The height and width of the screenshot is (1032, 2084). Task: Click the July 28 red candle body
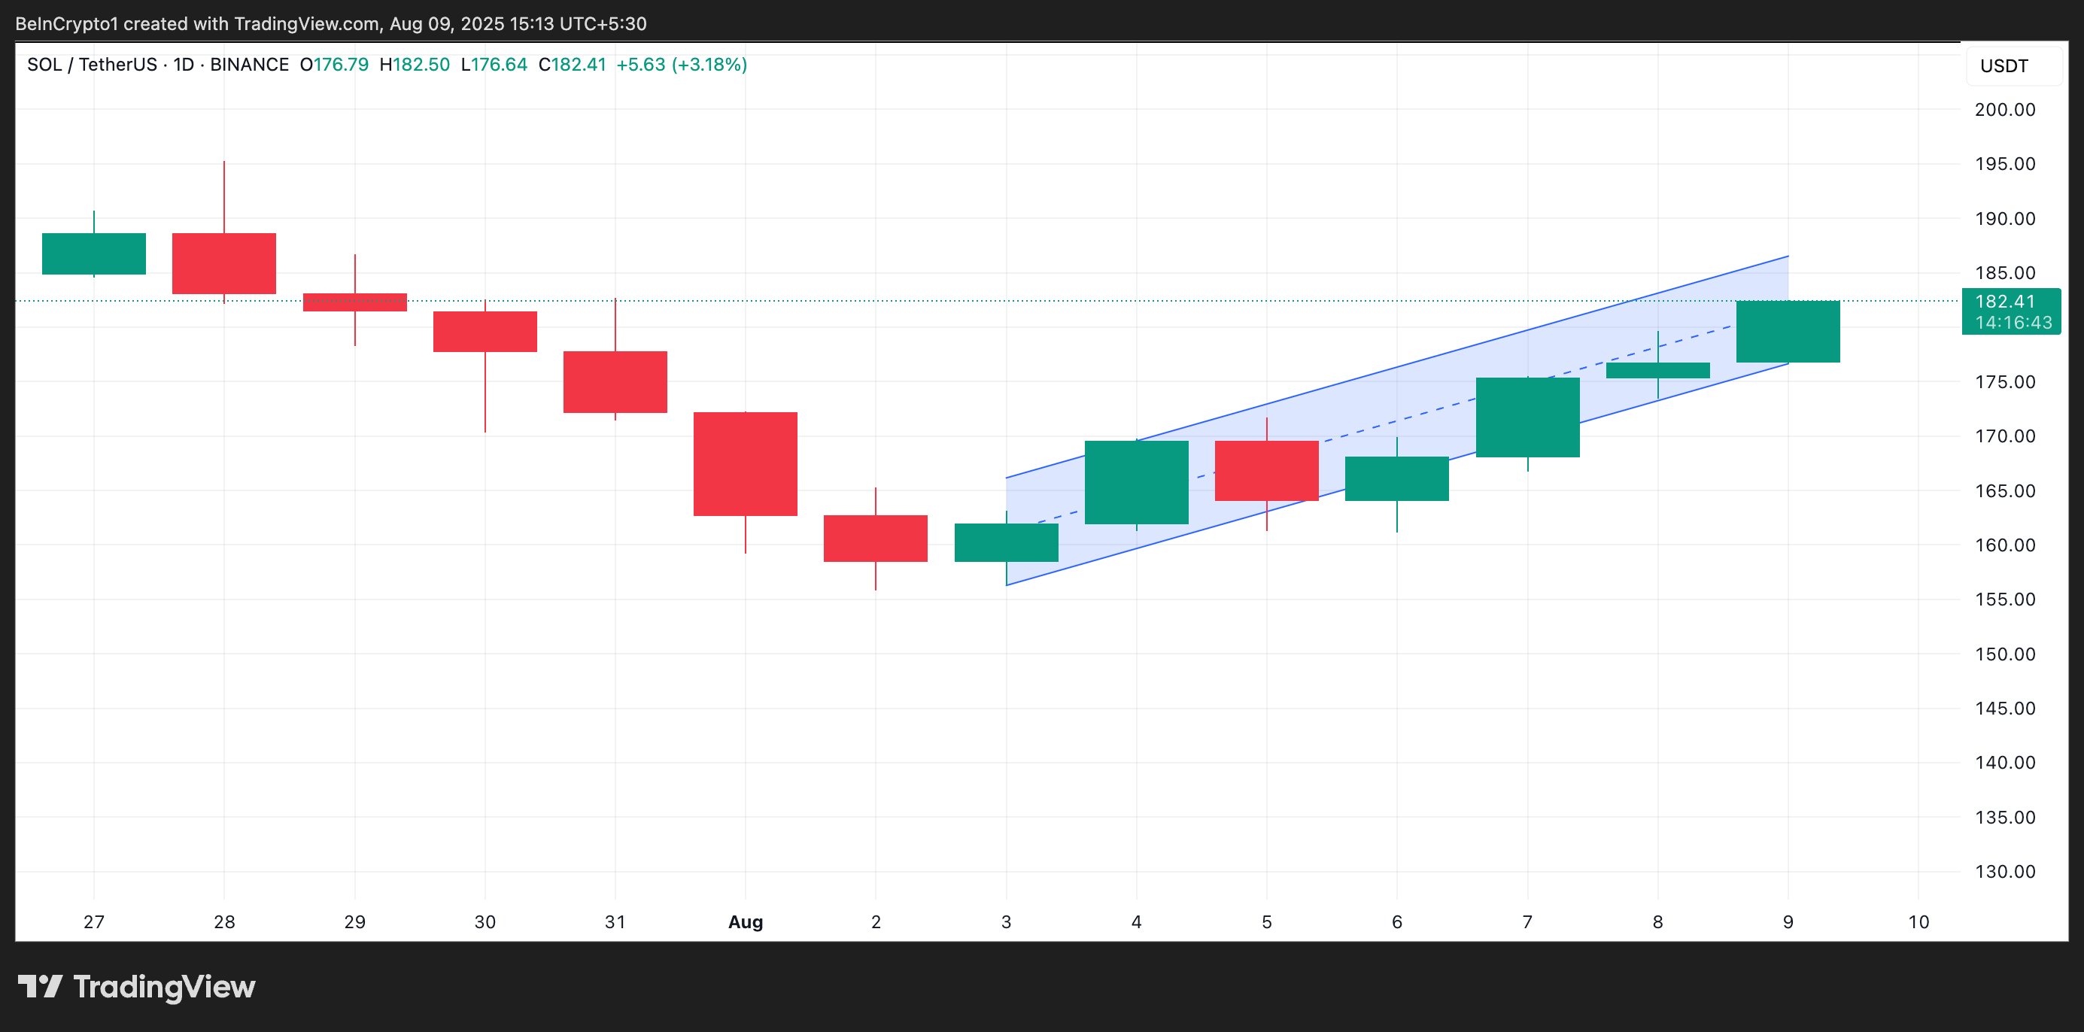[x=224, y=264]
